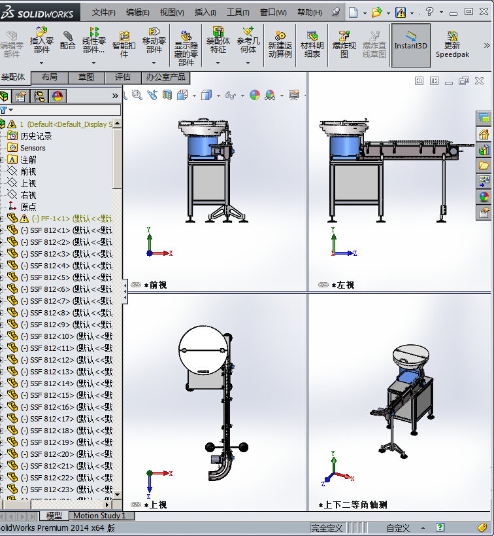The height and width of the screenshot is (536, 494).
Task: Open dropdown under Move Component
Action: 154,63
